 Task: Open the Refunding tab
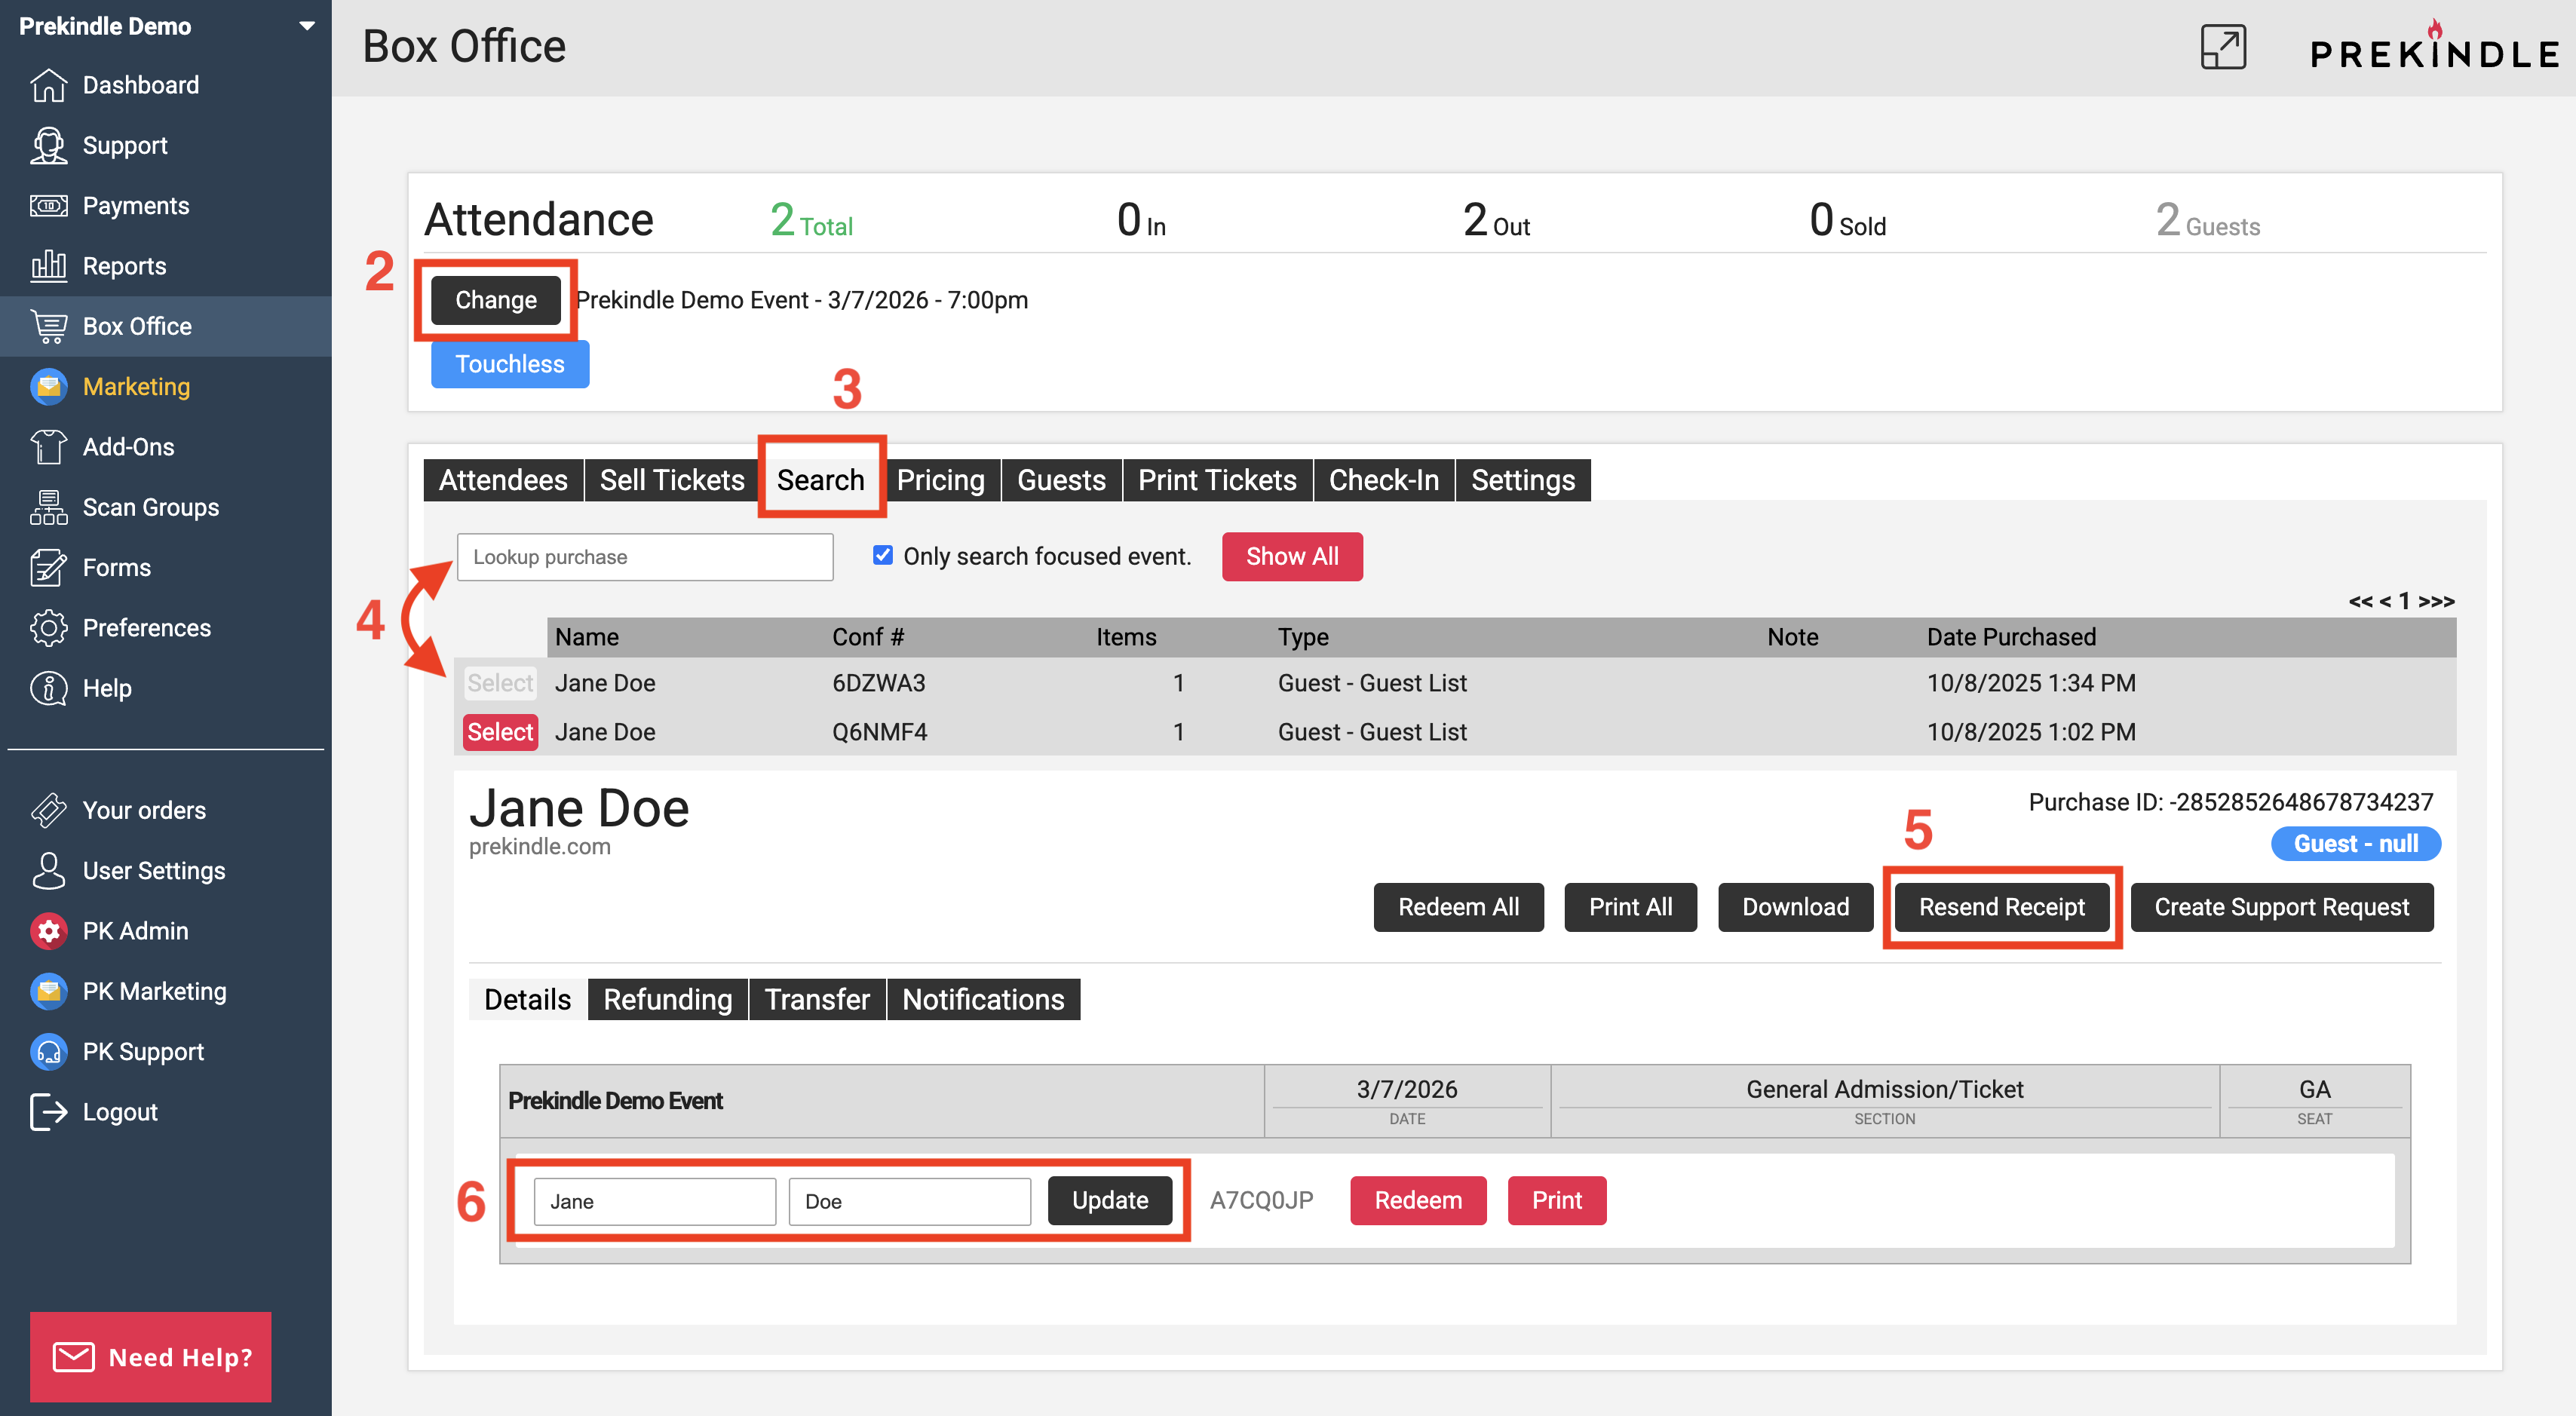667,999
